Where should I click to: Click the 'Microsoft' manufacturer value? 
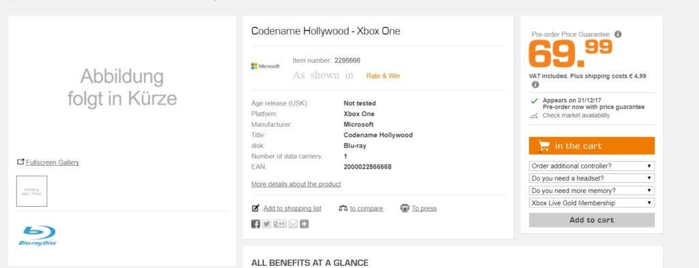[x=358, y=125]
